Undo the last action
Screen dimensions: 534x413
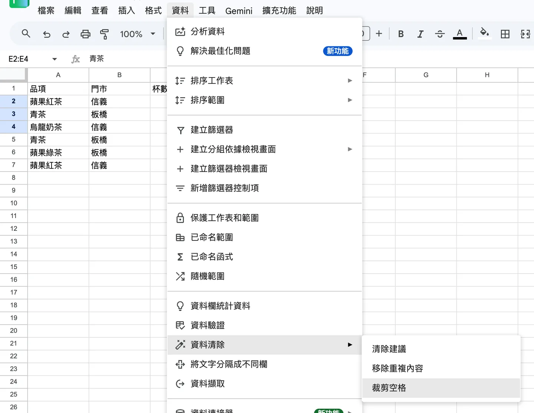(46, 34)
